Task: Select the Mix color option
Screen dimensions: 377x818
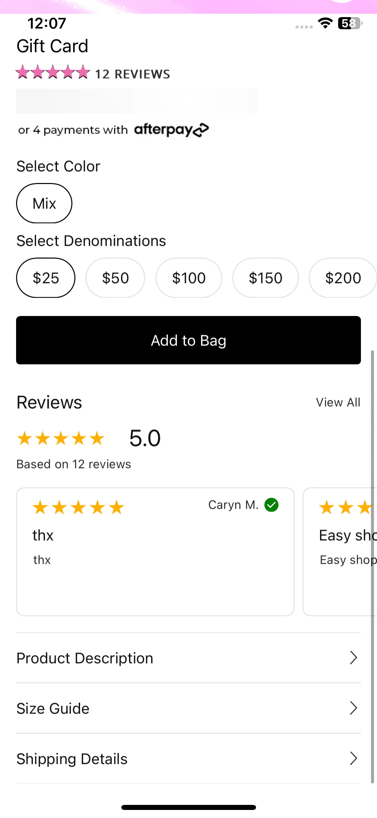Action: pyautogui.click(x=44, y=203)
